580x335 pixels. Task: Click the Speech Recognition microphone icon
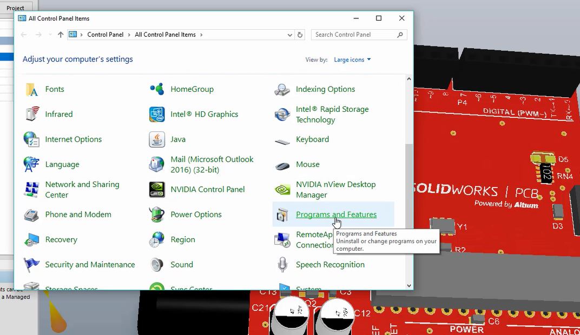click(282, 265)
